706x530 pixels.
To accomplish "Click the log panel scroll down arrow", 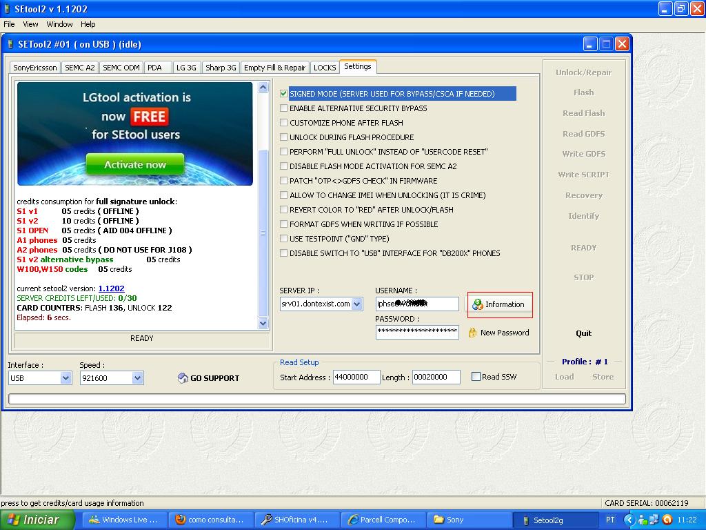I will (263, 323).
